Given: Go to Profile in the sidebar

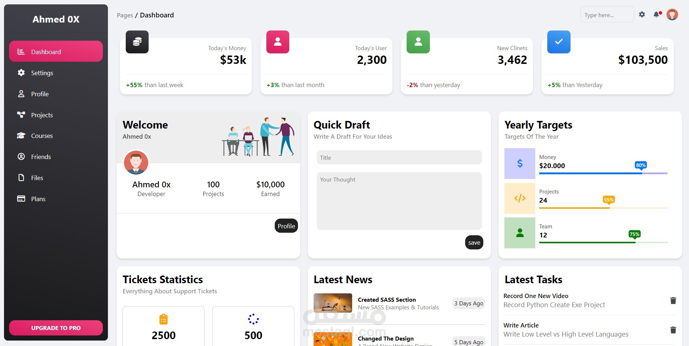Looking at the screenshot, I should (x=56, y=94).
